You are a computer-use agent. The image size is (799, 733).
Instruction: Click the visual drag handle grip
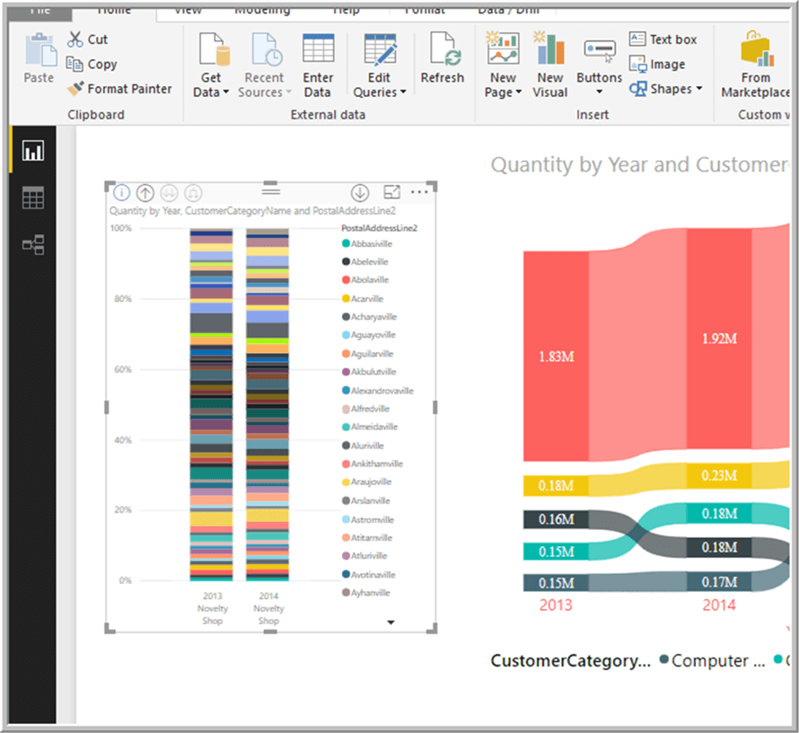click(271, 191)
